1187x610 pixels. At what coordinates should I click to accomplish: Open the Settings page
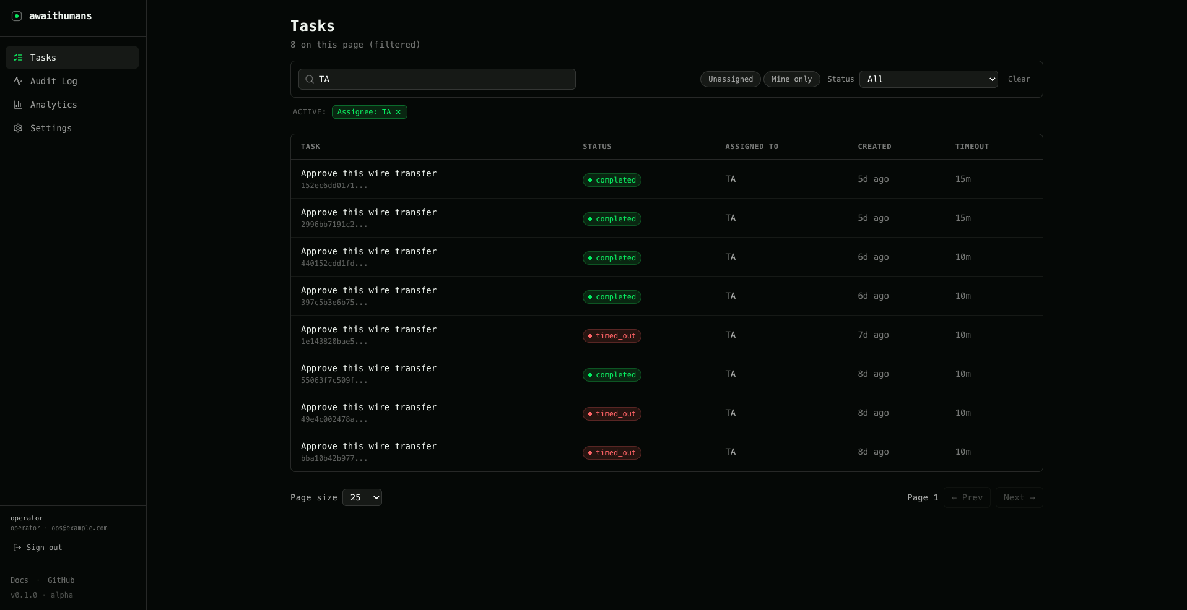72,128
